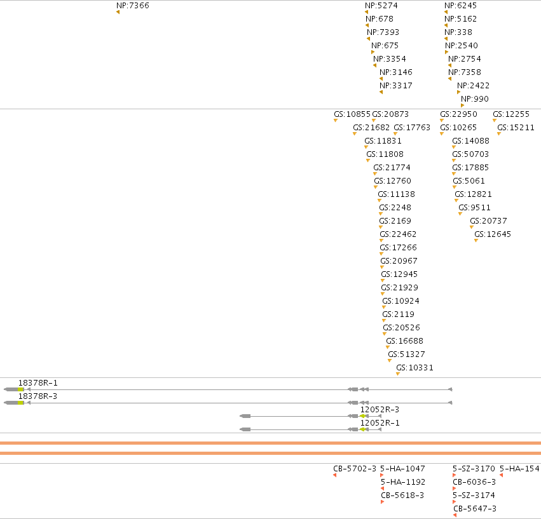
Task: Click the 5-SZ-3170 label
Action: [474, 469]
